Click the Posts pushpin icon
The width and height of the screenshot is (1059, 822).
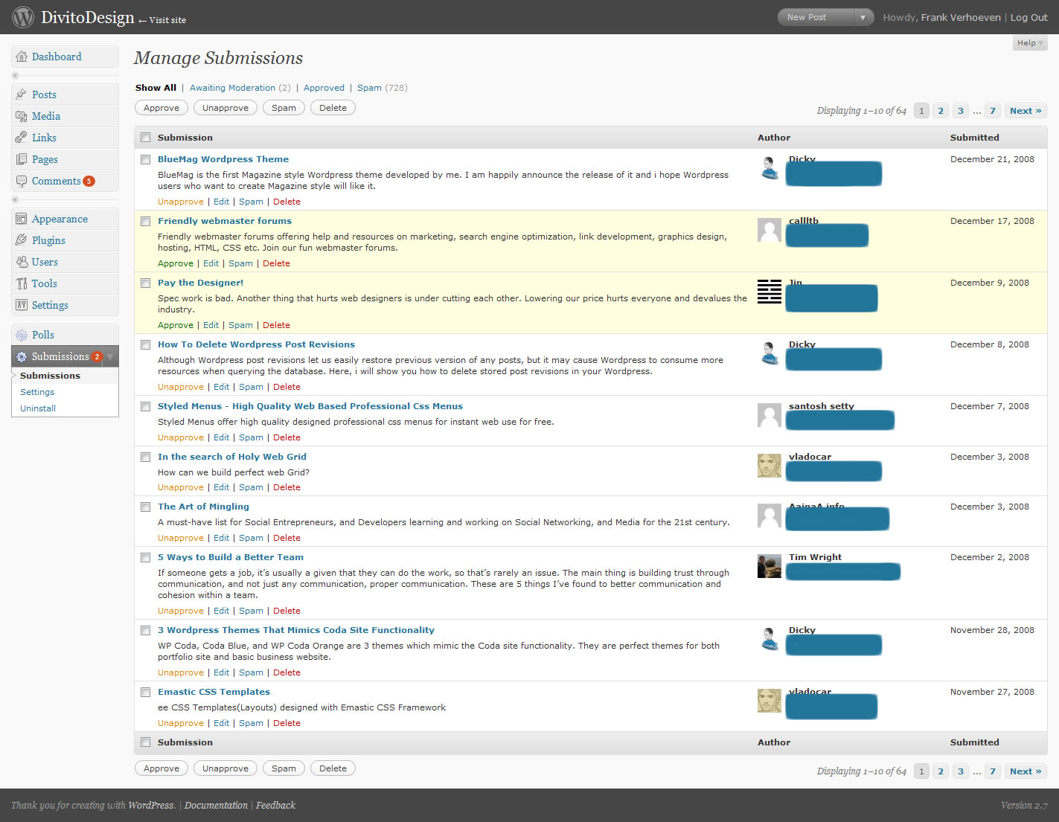click(x=22, y=95)
